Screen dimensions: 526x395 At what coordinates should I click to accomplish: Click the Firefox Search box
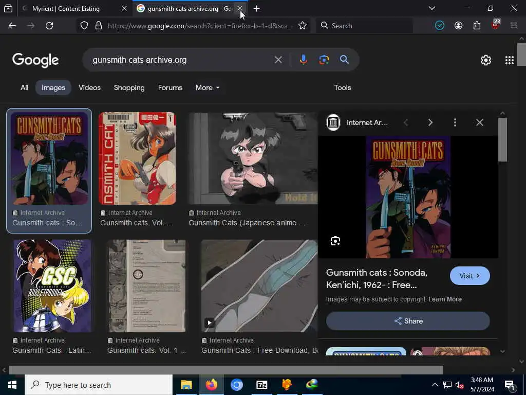coord(365,26)
